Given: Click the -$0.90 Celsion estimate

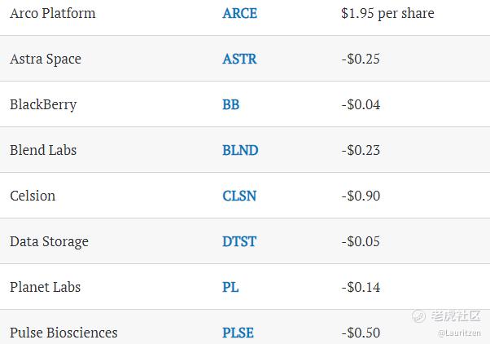Looking at the screenshot, I should pos(361,196).
